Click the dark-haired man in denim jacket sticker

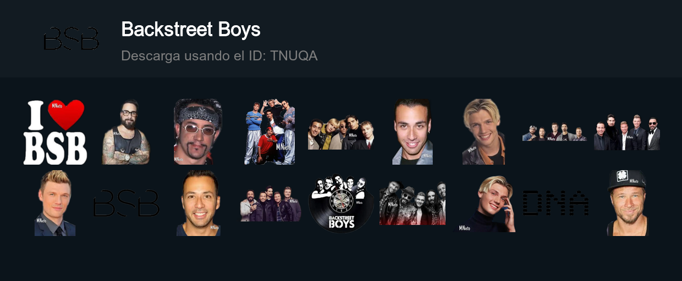pyautogui.click(x=413, y=132)
